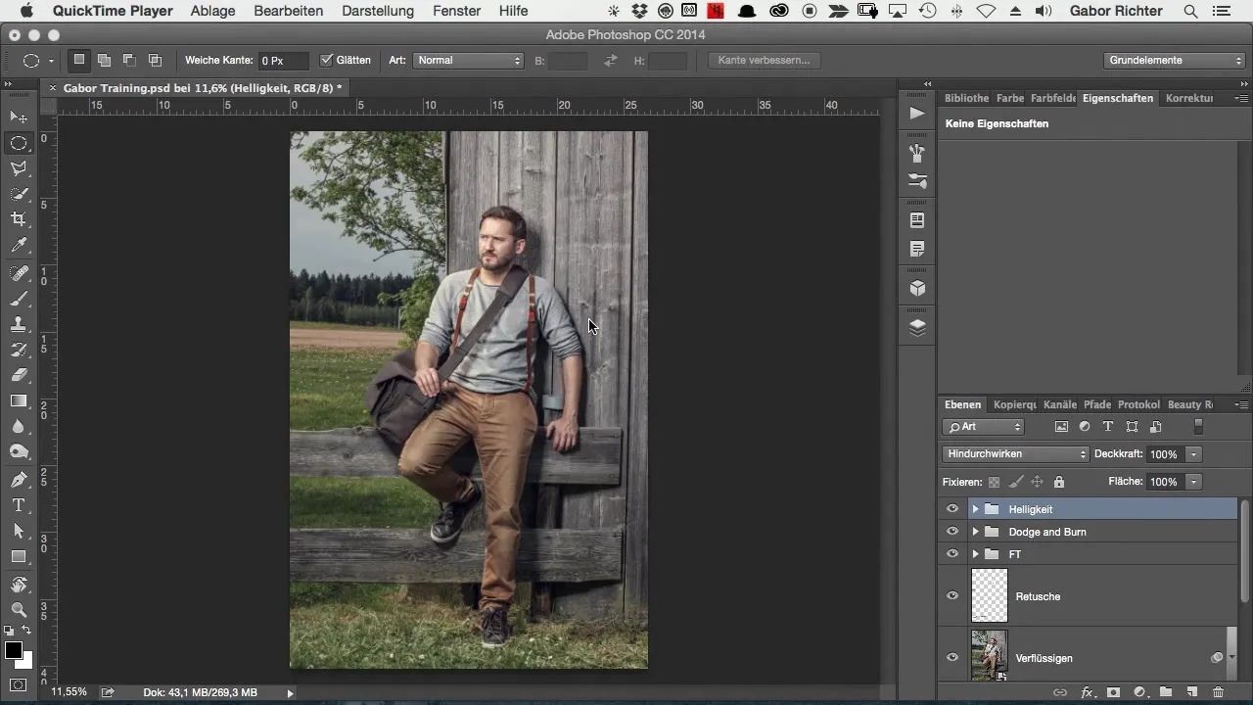Select the Crop tool
Screen dimensions: 1253x705
[19, 219]
